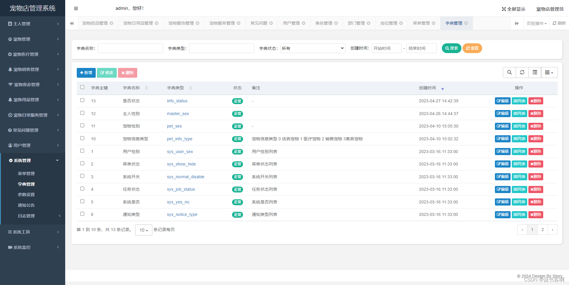569x285 pixels.
Task: Toggle the sidebar hamburger menu icon
Action: (x=76, y=9)
